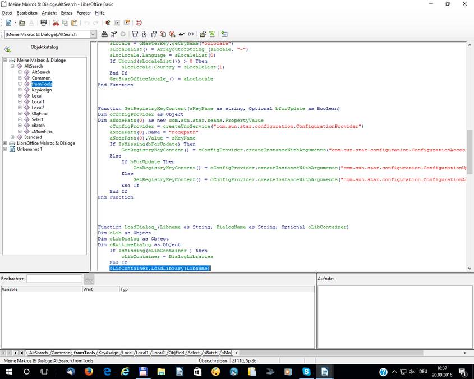
Task: Click the Redo arrow icon
Action: coord(96,22)
